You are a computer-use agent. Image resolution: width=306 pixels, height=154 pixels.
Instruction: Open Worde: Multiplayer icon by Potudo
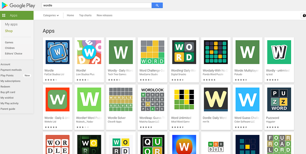tap(247, 52)
